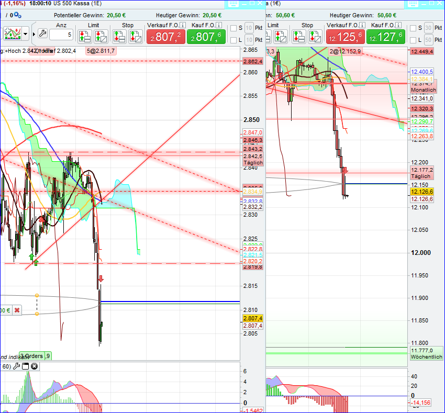
Task: Open the wrench settings icon on bottom indicator panel
Action: point(17,366)
